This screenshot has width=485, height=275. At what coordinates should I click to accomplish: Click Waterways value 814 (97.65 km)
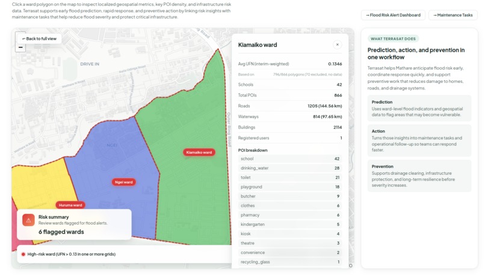pos(327,116)
